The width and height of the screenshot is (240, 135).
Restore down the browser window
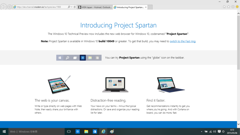(x=227, y=2)
